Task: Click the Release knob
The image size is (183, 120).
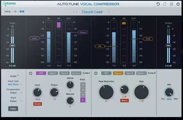Action: (70, 100)
